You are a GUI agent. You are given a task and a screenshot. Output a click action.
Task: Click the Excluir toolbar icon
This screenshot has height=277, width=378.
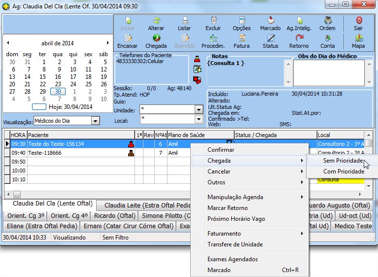(x=213, y=21)
